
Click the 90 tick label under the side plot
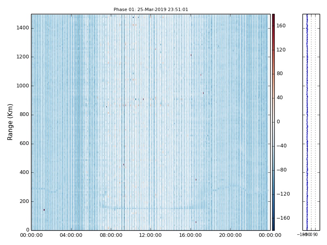[315, 234]
